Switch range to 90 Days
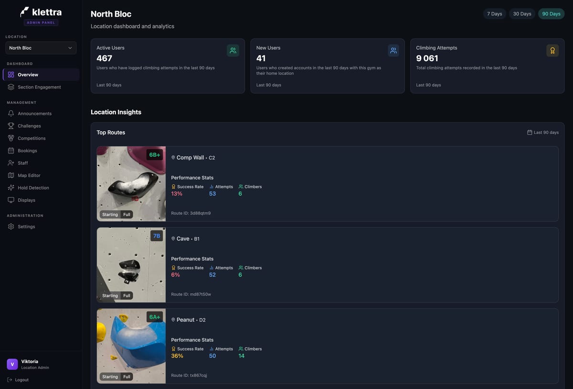The image size is (573, 389). (x=551, y=14)
